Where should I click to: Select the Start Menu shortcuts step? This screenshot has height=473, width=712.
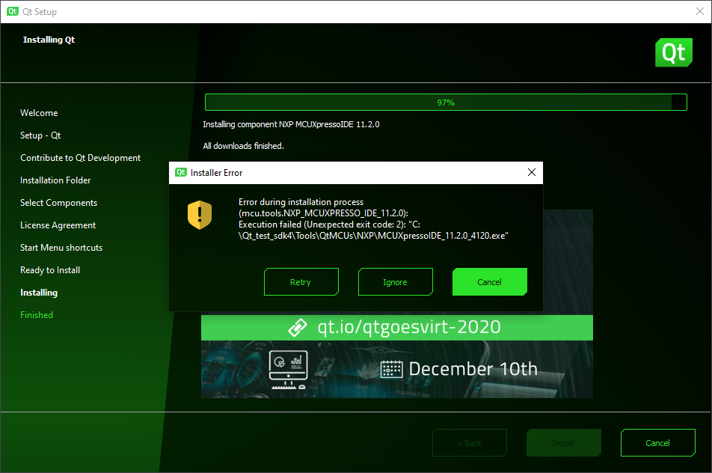click(61, 248)
